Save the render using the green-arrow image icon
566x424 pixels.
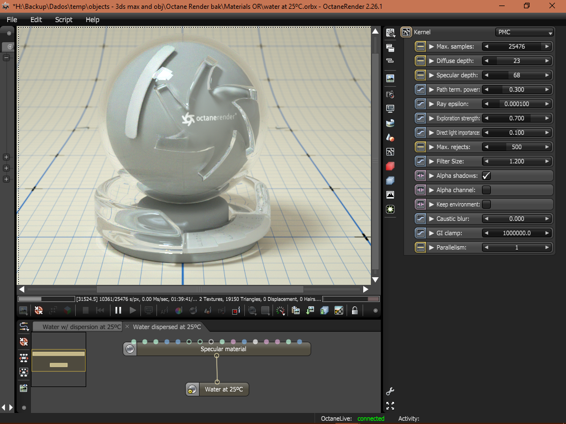[310, 310]
